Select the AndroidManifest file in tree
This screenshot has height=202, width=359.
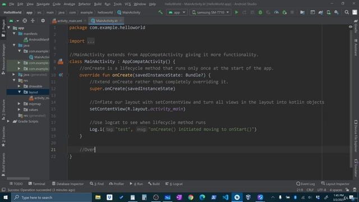(x=36, y=39)
